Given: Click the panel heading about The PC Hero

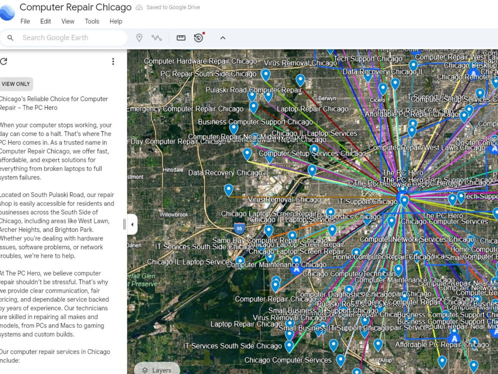Looking at the screenshot, I should (x=54, y=103).
